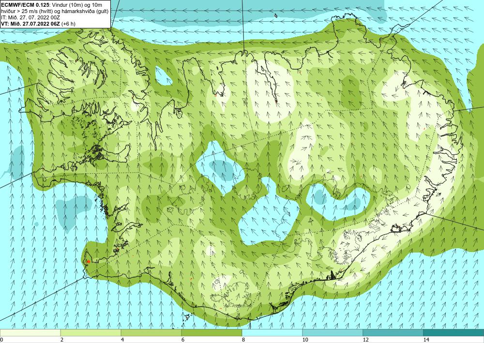484x343 pixels.
Task: Click the '(+6 h)' forecast offset text
Action: pos(68,23)
